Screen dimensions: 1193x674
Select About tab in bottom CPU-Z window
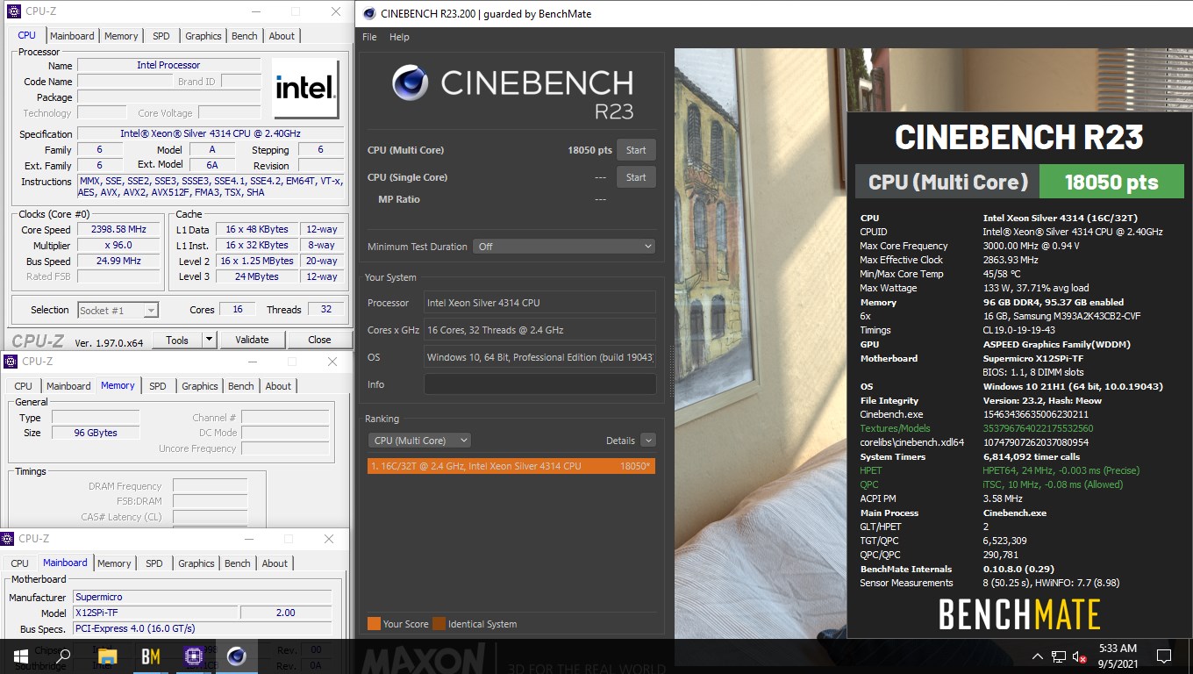coord(275,563)
